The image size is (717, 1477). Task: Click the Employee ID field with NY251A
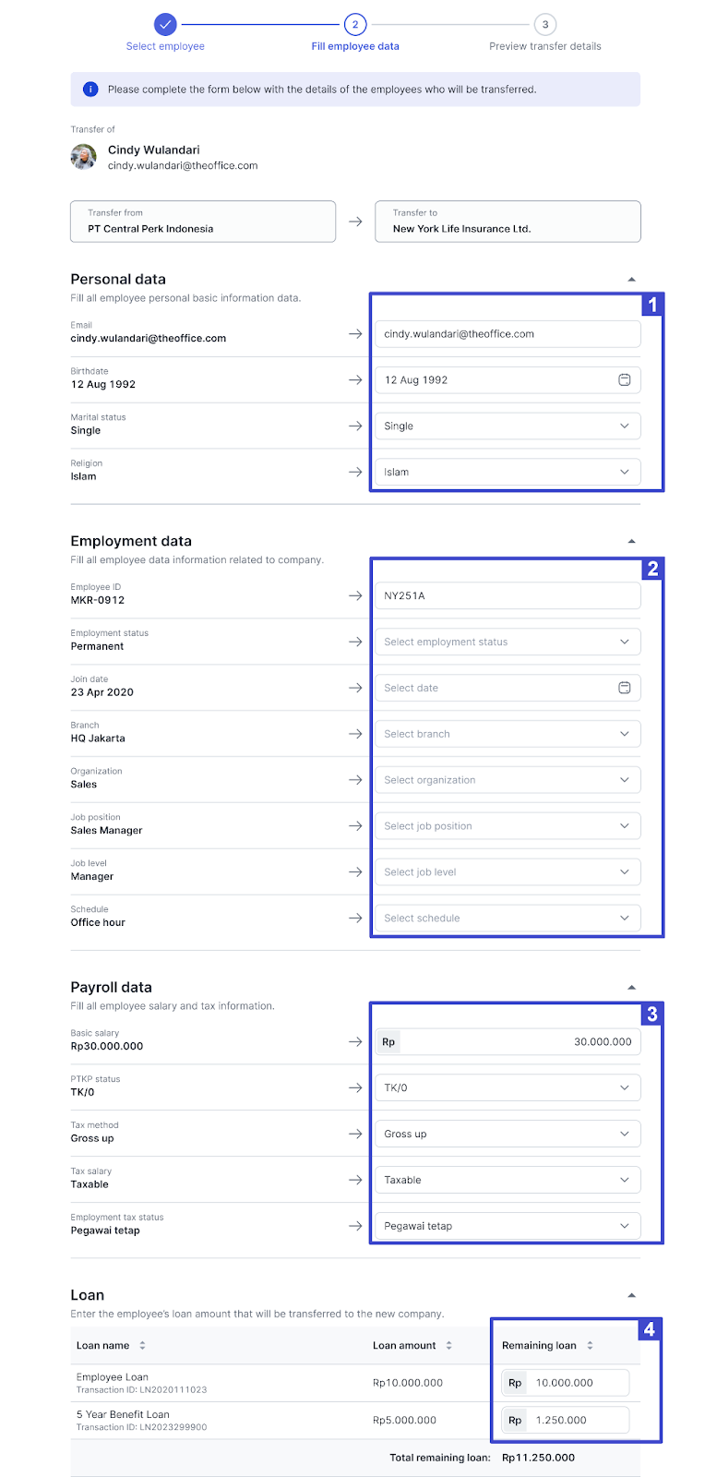pyautogui.click(x=508, y=595)
